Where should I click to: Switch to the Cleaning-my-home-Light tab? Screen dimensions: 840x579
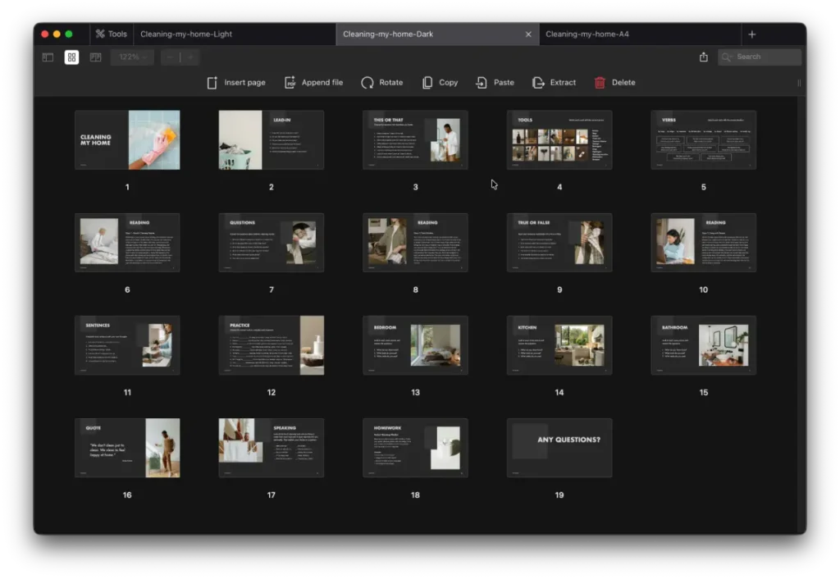pos(186,34)
